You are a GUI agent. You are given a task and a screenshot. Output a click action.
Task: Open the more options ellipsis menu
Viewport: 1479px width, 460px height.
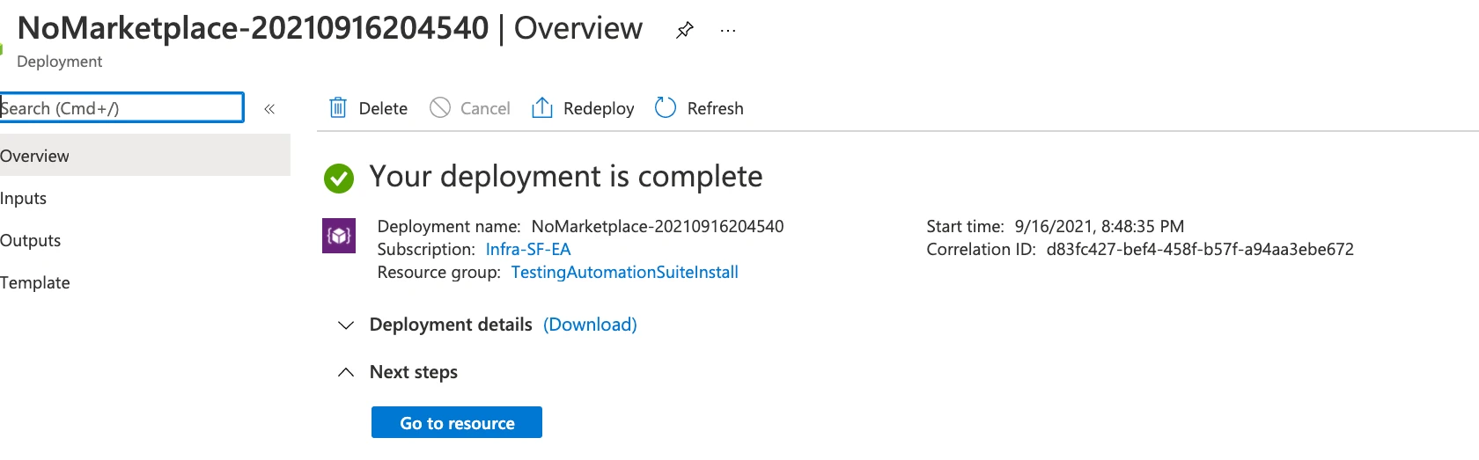728,30
